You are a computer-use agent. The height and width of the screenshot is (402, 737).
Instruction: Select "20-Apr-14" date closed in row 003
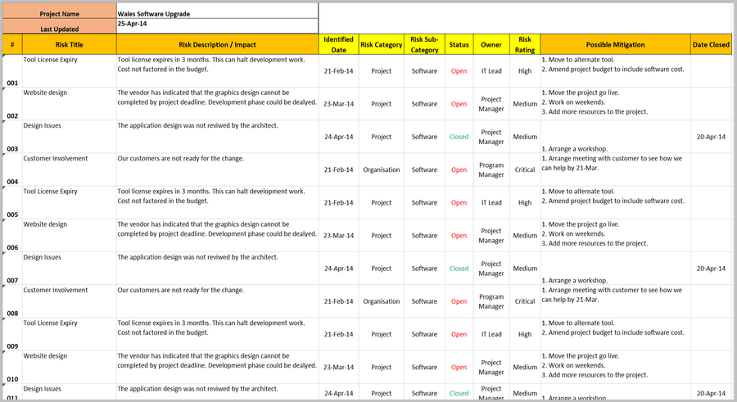pyautogui.click(x=711, y=137)
